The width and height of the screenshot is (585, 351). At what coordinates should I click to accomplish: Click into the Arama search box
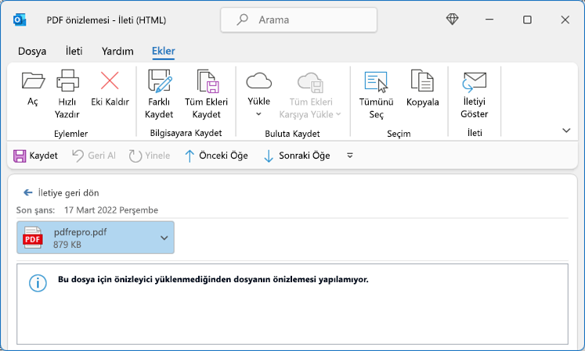tap(298, 20)
